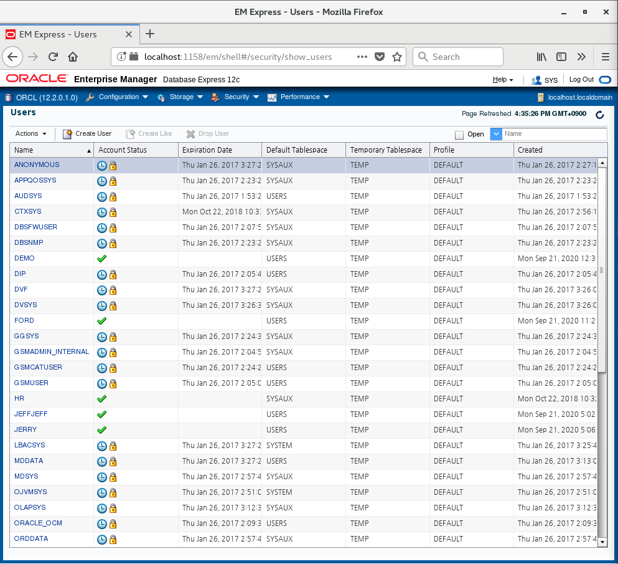Viewport: 618px width, 564px height.
Task: Click the Created column header
Action: [561, 150]
